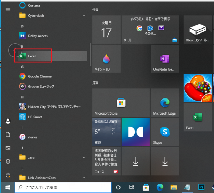Open the Microsoft Store tile
The height and width of the screenshot is (193, 214).
(x=121, y=103)
